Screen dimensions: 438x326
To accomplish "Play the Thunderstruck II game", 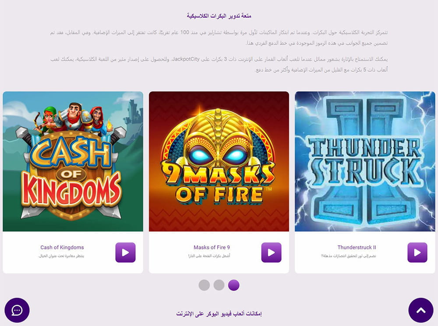I will [417, 253].
